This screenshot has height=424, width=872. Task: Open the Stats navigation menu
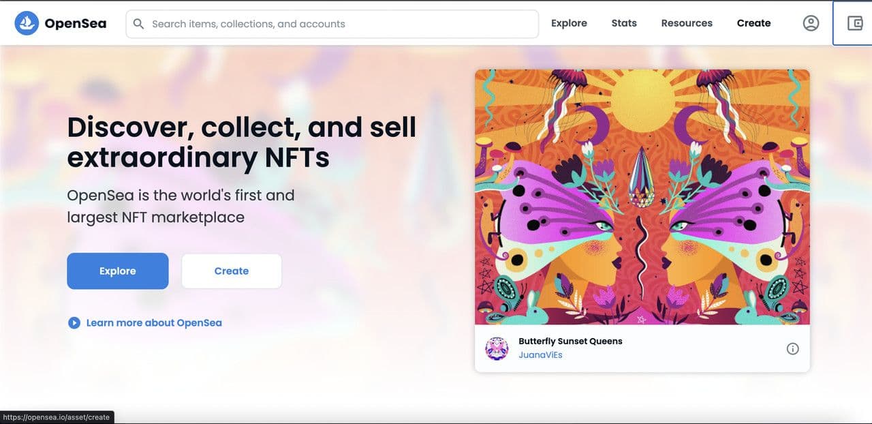[x=624, y=23]
